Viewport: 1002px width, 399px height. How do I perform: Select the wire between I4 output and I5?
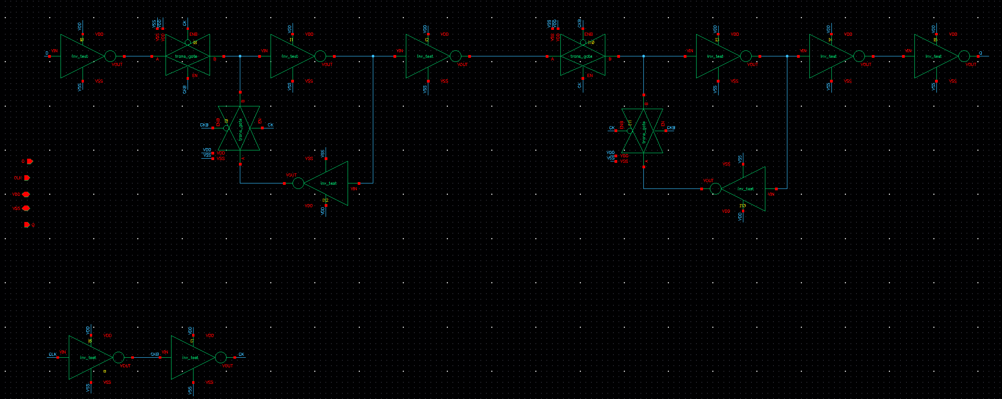pos(888,56)
